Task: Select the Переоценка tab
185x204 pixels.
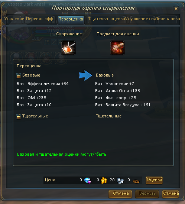Action: click(71, 20)
